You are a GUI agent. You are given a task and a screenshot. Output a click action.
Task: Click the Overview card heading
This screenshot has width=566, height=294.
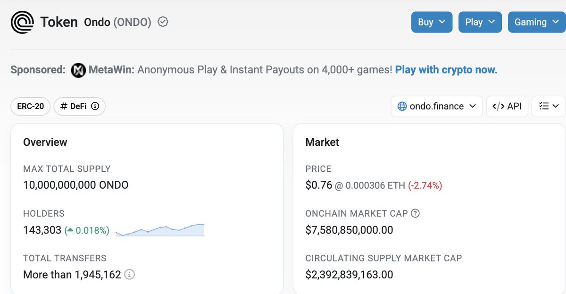(x=45, y=142)
